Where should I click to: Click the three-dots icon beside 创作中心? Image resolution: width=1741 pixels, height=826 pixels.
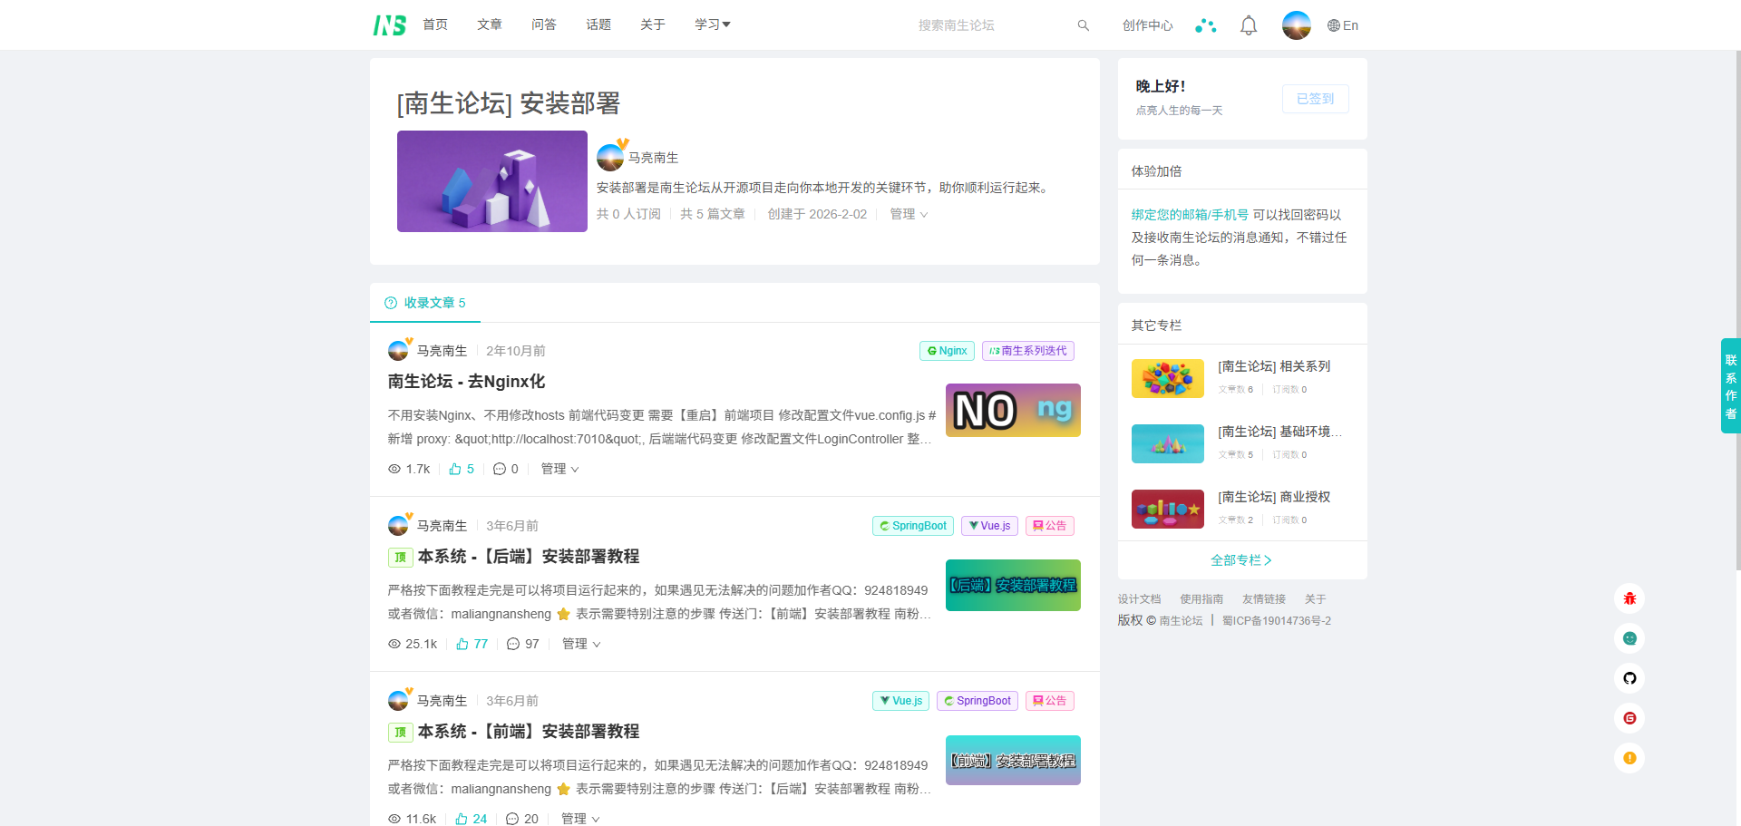[x=1205, y=25]
